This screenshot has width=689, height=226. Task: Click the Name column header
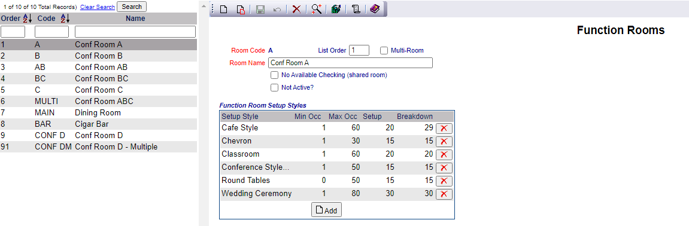coord(135,19)
